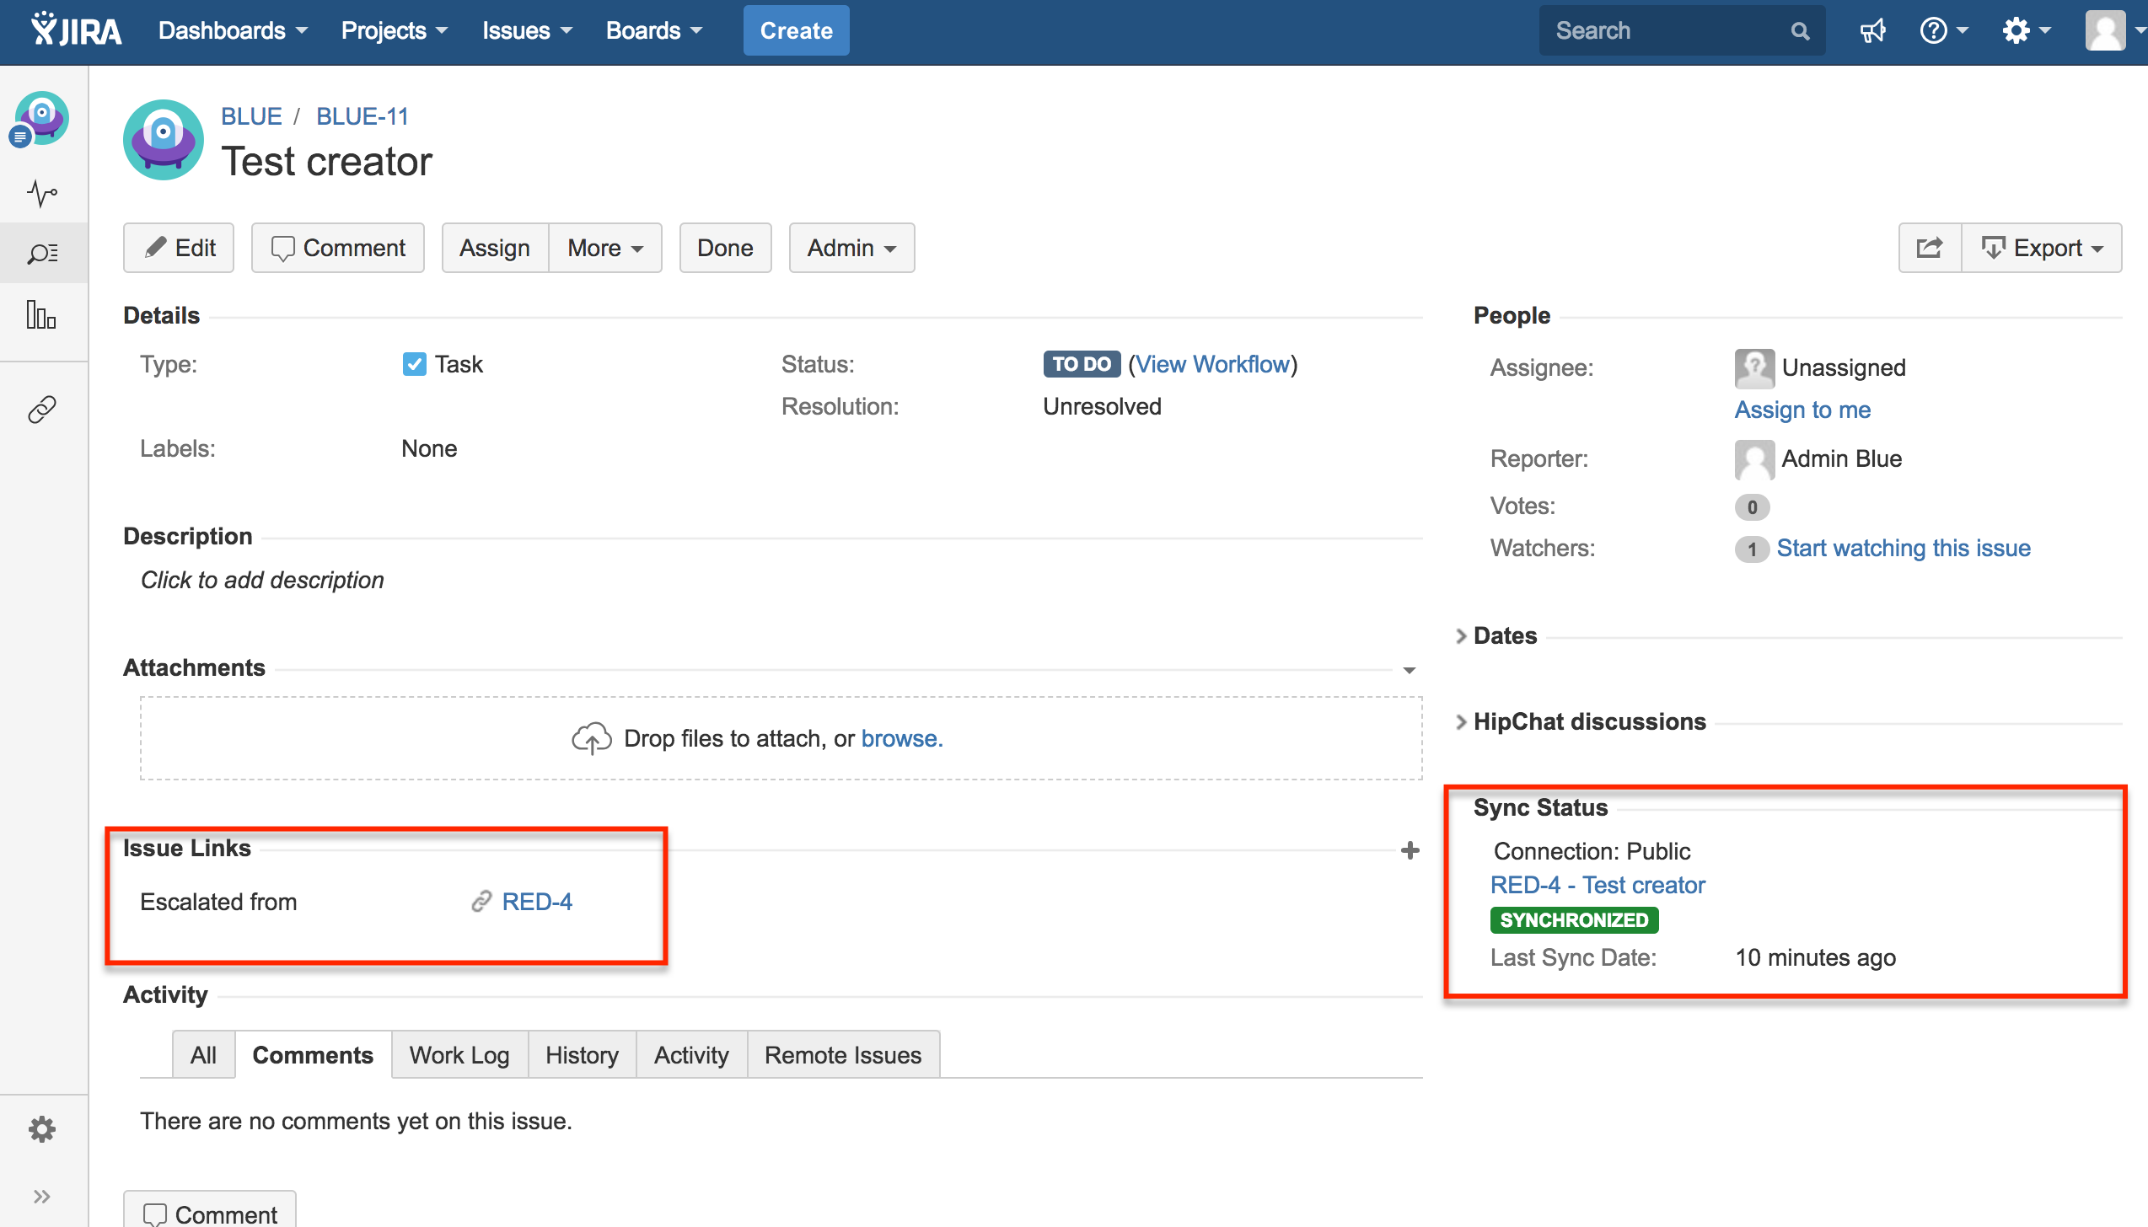The image size is (2148, 1227).
Task: Toggle watching via Start watching this issue
Action: click(x=1903, y=549)
